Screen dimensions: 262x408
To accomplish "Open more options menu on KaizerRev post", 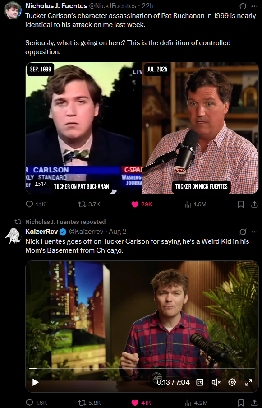I will coord(254,232).
